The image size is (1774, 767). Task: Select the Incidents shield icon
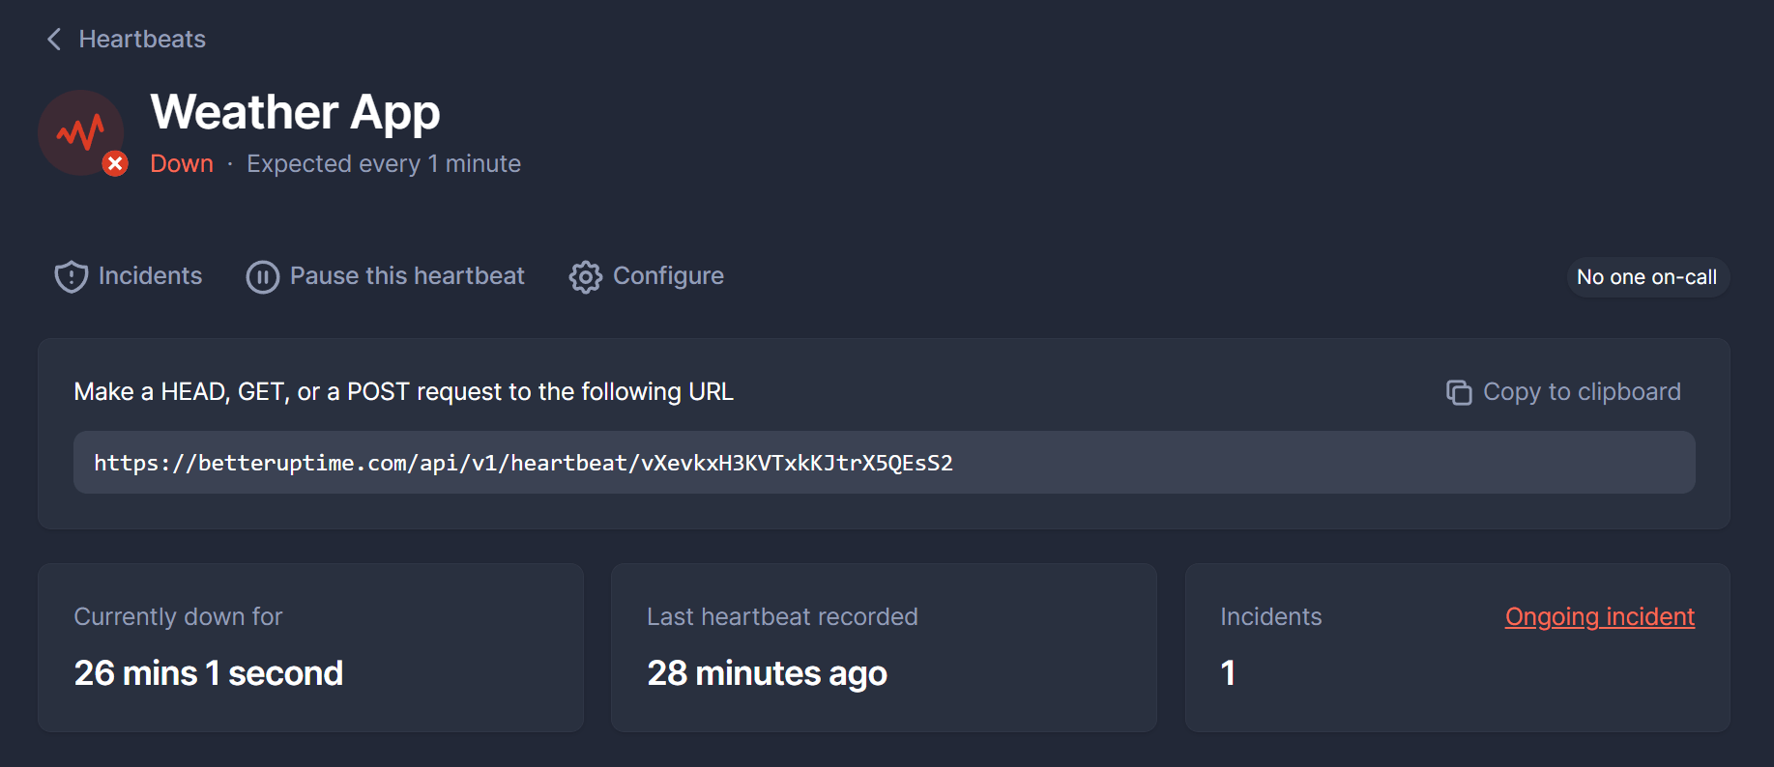click(72, 276)
